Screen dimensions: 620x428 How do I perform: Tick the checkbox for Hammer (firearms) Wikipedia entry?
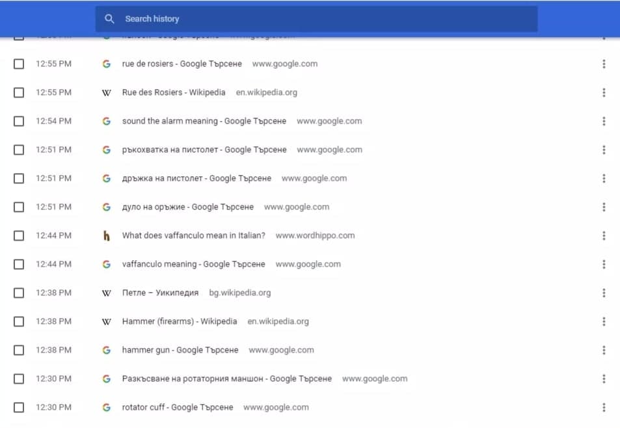coord(19,321)
